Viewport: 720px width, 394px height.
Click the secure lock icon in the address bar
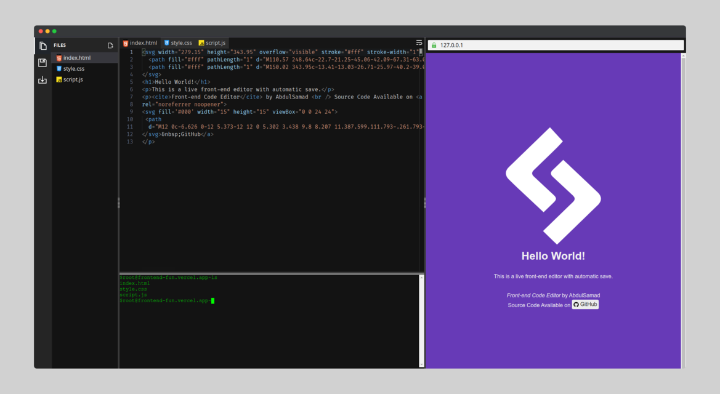[x=434, y=45]
